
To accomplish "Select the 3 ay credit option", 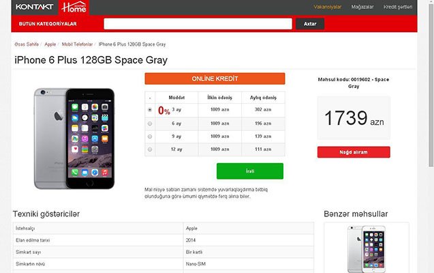I will click(150, 110).
